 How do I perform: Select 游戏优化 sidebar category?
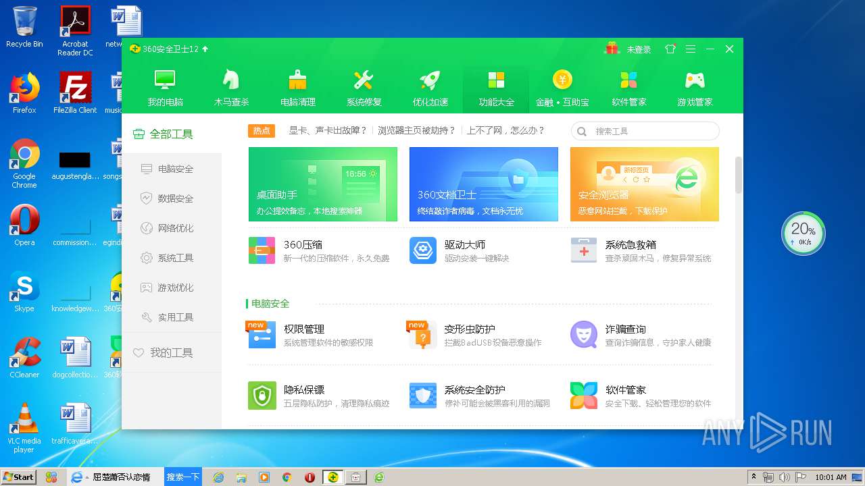click(x=172, y=288)
